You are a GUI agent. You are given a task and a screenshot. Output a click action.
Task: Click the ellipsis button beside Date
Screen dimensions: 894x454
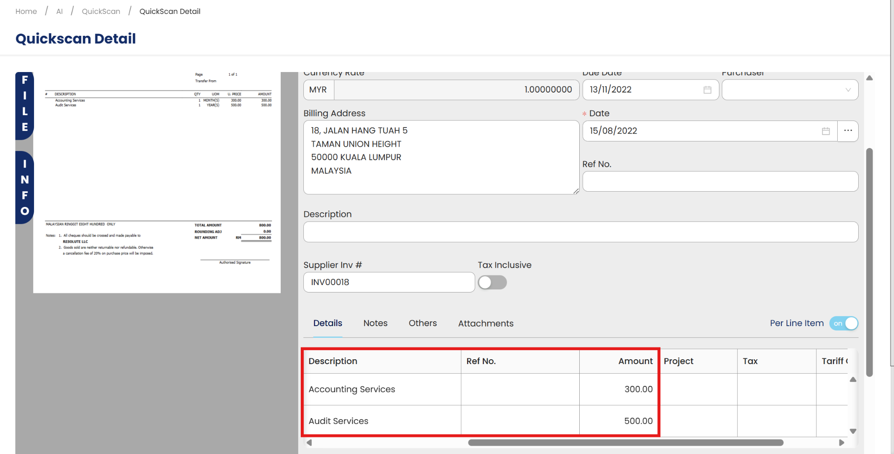click(x=848, y=131)
